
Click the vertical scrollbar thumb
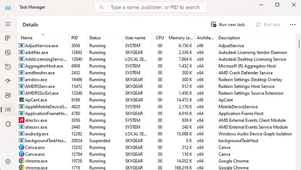tap(299, 44)
